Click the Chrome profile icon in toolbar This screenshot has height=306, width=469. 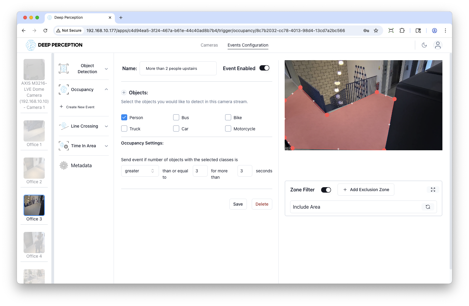[x=435, y=31]
